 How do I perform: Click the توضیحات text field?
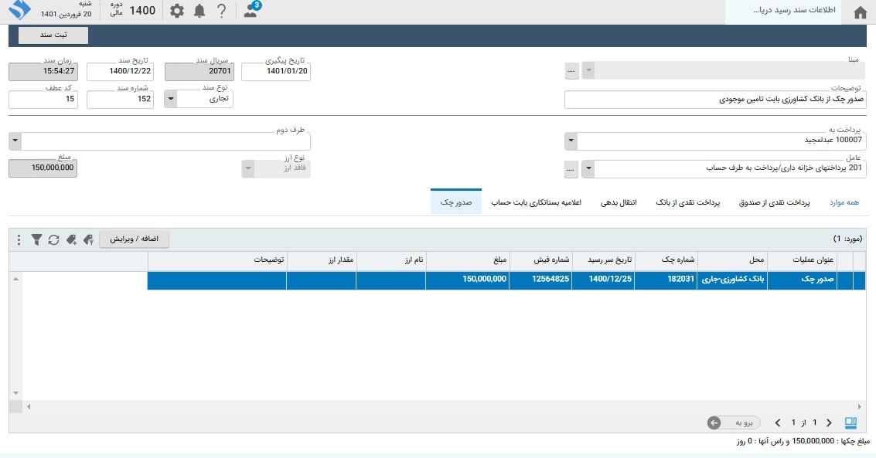point(715,100)
